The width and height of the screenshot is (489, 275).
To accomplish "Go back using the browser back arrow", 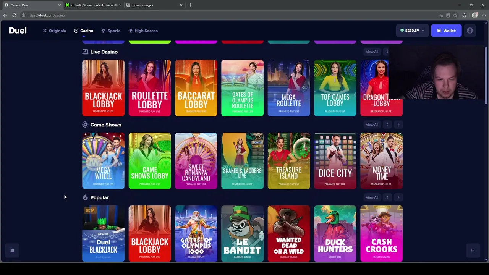I will pos(5,15).
